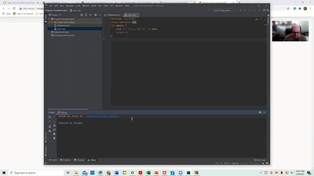Expand the cmake-build-debug folder
Image resolution: width=314 pixels, height=176 pixels.
[52, 22]
